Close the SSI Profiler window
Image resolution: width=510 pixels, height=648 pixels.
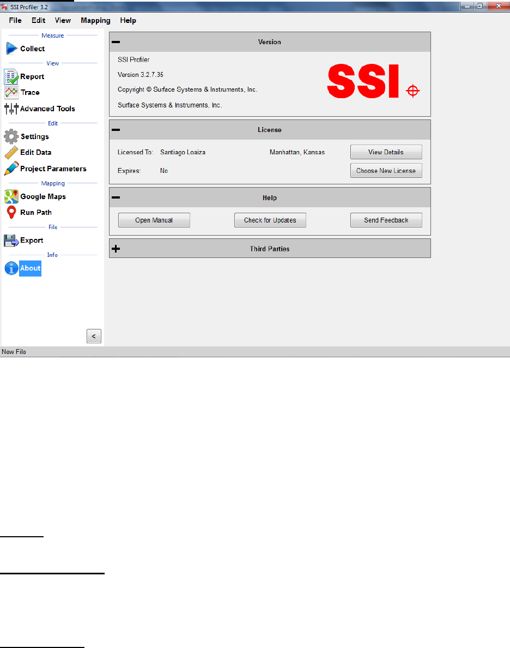[499, 6]
